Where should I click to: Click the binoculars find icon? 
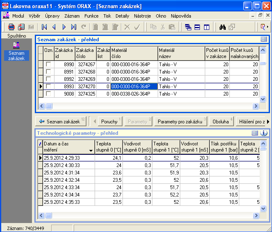pos(223,27)
